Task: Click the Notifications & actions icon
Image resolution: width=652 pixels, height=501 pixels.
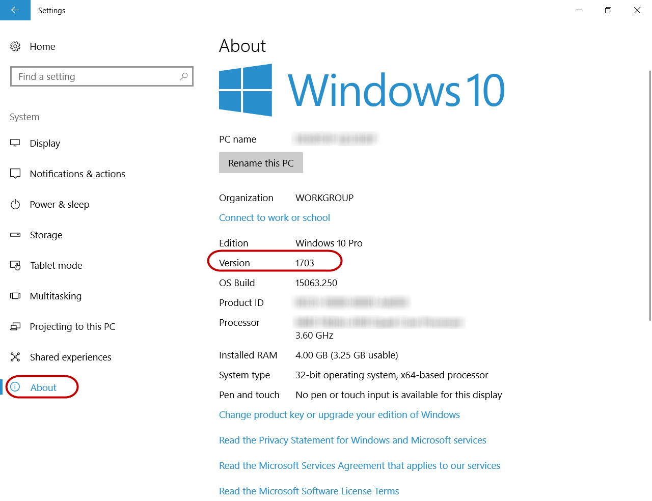Action: [x=15, y=174]
